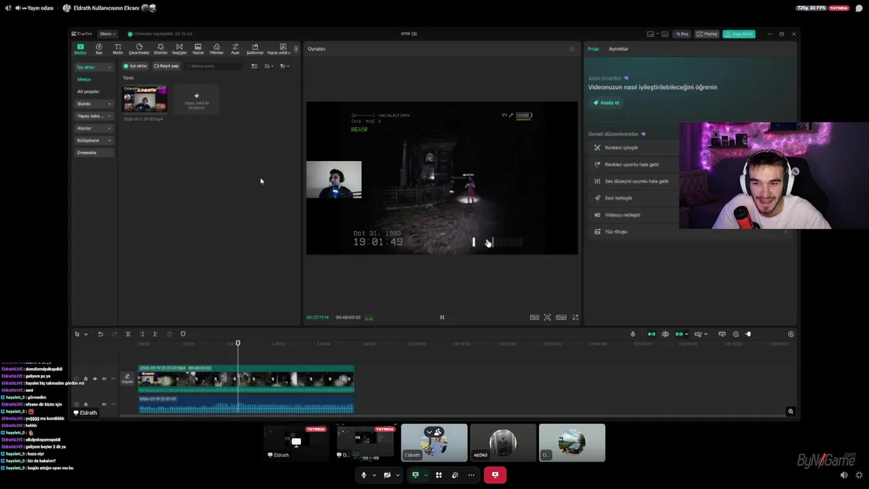Click the Analiz et button
Viewport: 869px width, 489px height.
click(x=606, y=103)
